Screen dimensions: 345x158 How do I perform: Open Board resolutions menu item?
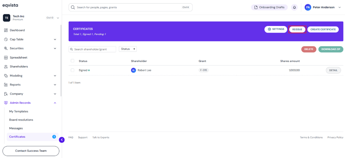click(x=21, y=120)
